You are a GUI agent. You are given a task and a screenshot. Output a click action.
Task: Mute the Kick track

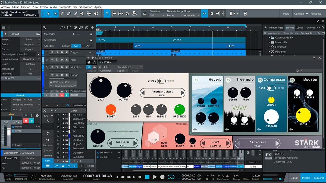[52, 60]
